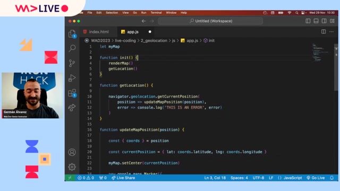This screenshot has width=340, height=191.
Task: Toggle the bottom panel layout icon
Action: tap(316, 21)
